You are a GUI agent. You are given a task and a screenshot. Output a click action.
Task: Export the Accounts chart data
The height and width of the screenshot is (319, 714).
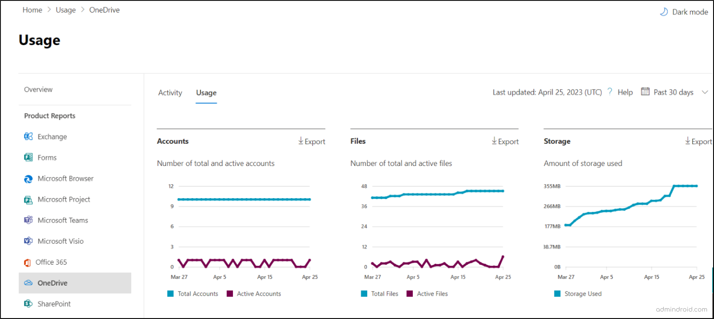click(311, 141)
